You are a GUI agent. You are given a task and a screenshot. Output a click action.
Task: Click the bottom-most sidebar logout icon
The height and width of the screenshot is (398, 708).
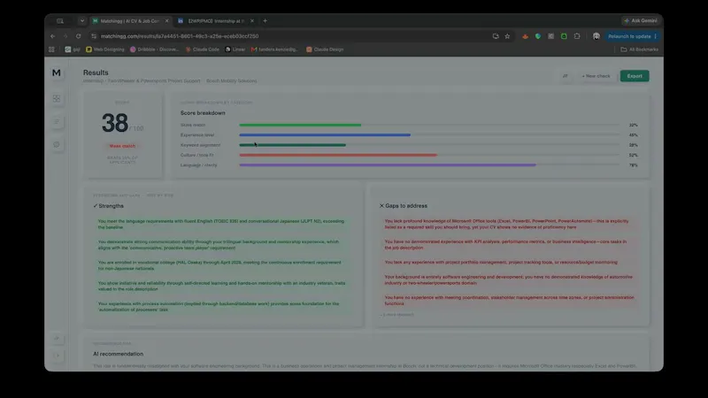[x=57, y=356]
